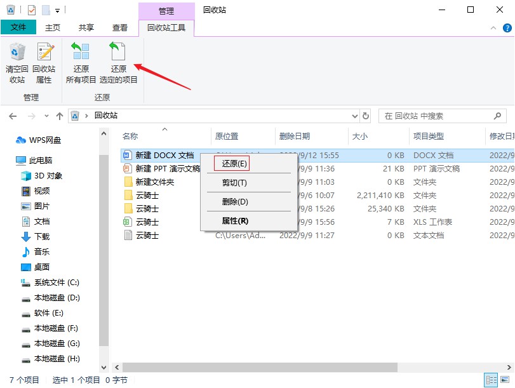Collapse the ribbon with the chevron arrow
The width and height of the screenshot is (515, 388).
pyautogui.click(x=493, y=27)
